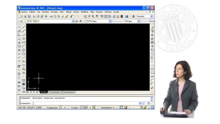Screen dimensions: 220x124
Task: Click the Save icon in toolbar
Action: click(x=29, y=17)
